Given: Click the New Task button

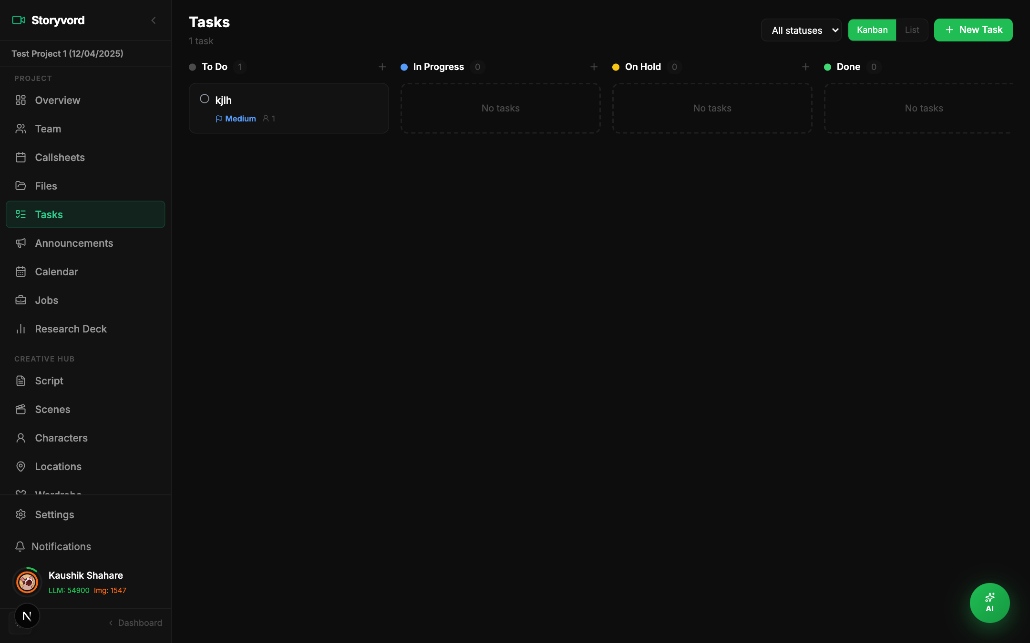Looking at the screenshot, I should [x=973, y=30].
